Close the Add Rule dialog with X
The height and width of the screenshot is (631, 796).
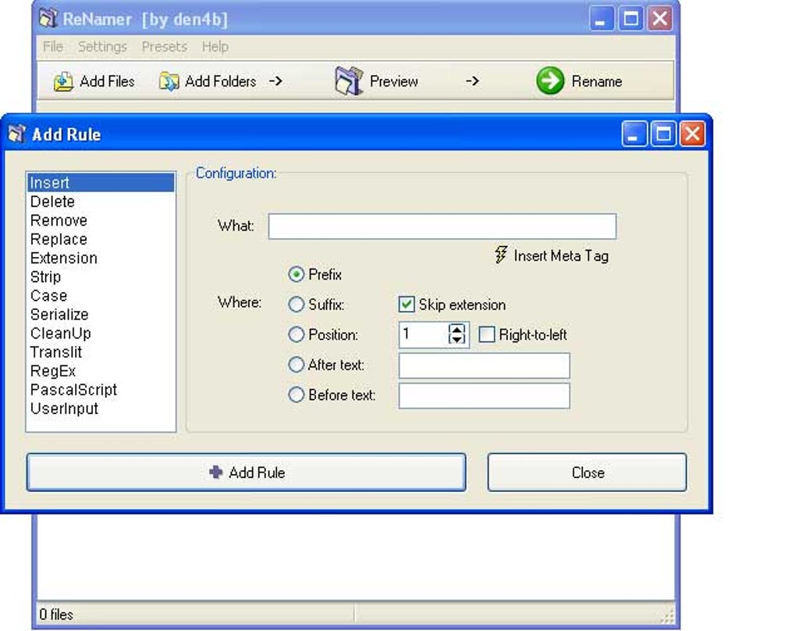(692, 134)
